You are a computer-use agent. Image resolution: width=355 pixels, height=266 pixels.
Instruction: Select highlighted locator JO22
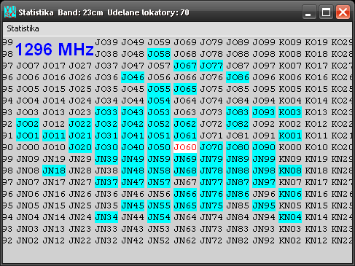pyautogui.click(x=80, y=124)
